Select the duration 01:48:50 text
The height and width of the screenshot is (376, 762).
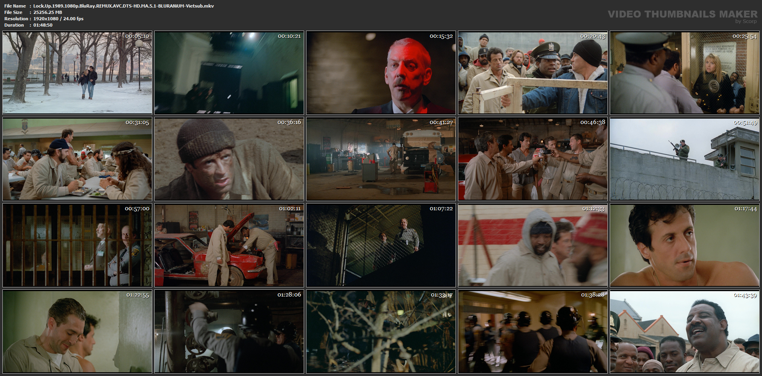tap(43, 25)
